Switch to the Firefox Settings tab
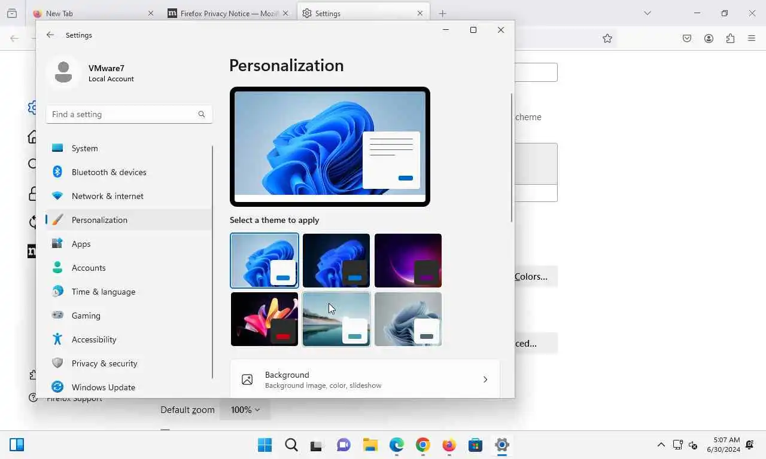 363,13
